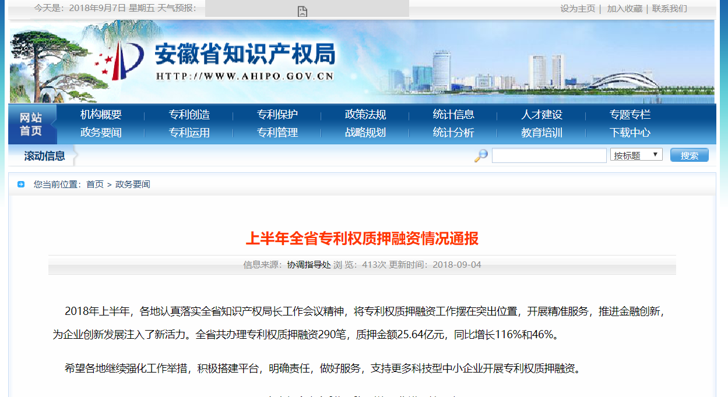Click the 联系我们 link
This screenshot has height=397, width=728.
(669, 9)
